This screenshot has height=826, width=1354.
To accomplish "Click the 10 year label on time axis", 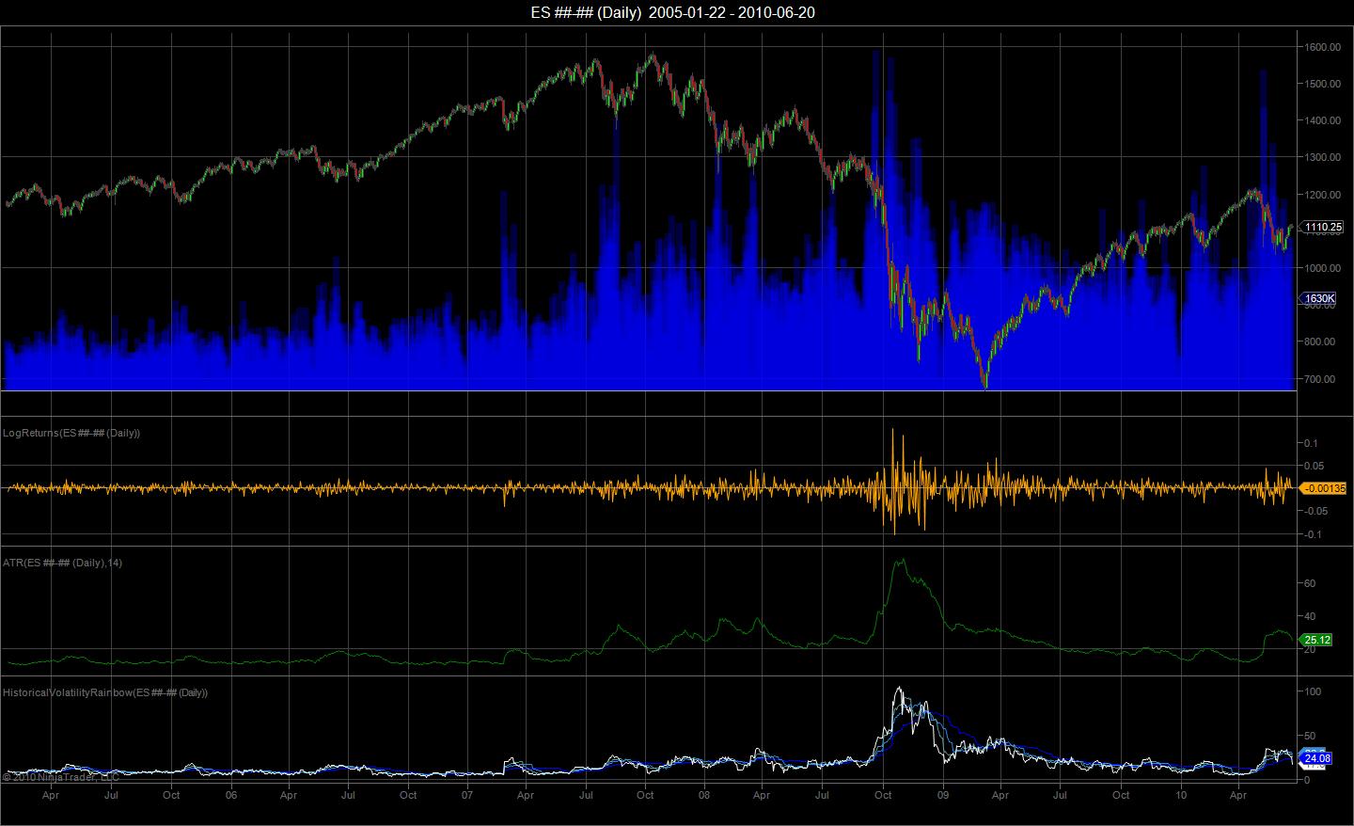I will 1181,795.
